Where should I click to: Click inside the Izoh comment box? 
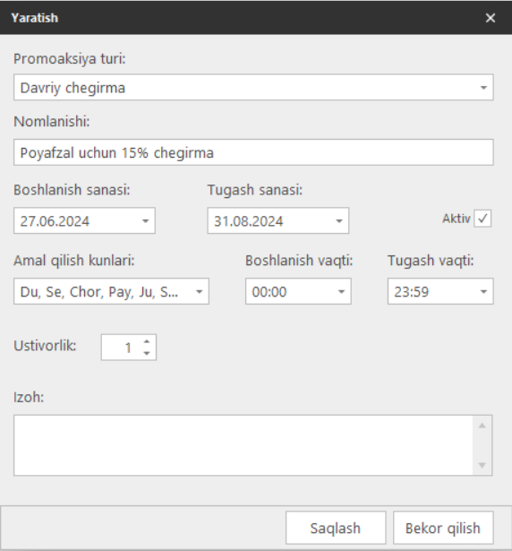(243, 445)
